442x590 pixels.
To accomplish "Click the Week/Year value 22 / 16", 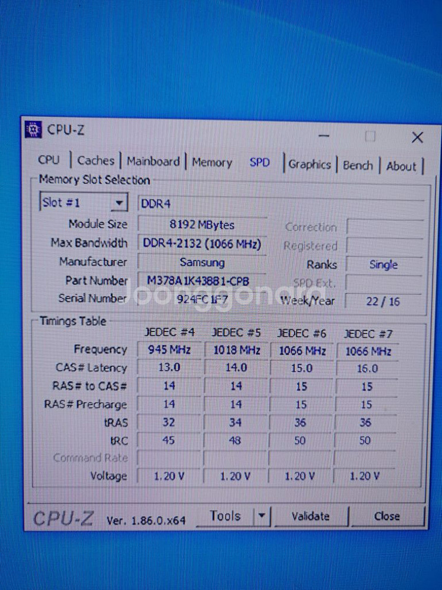I will click(384, 301).
